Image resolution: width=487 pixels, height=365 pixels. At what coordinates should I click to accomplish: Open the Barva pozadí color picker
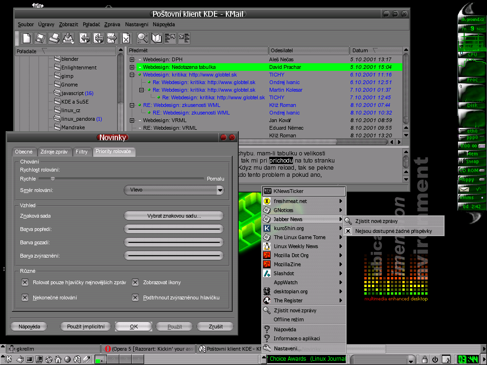click(174, 242)
